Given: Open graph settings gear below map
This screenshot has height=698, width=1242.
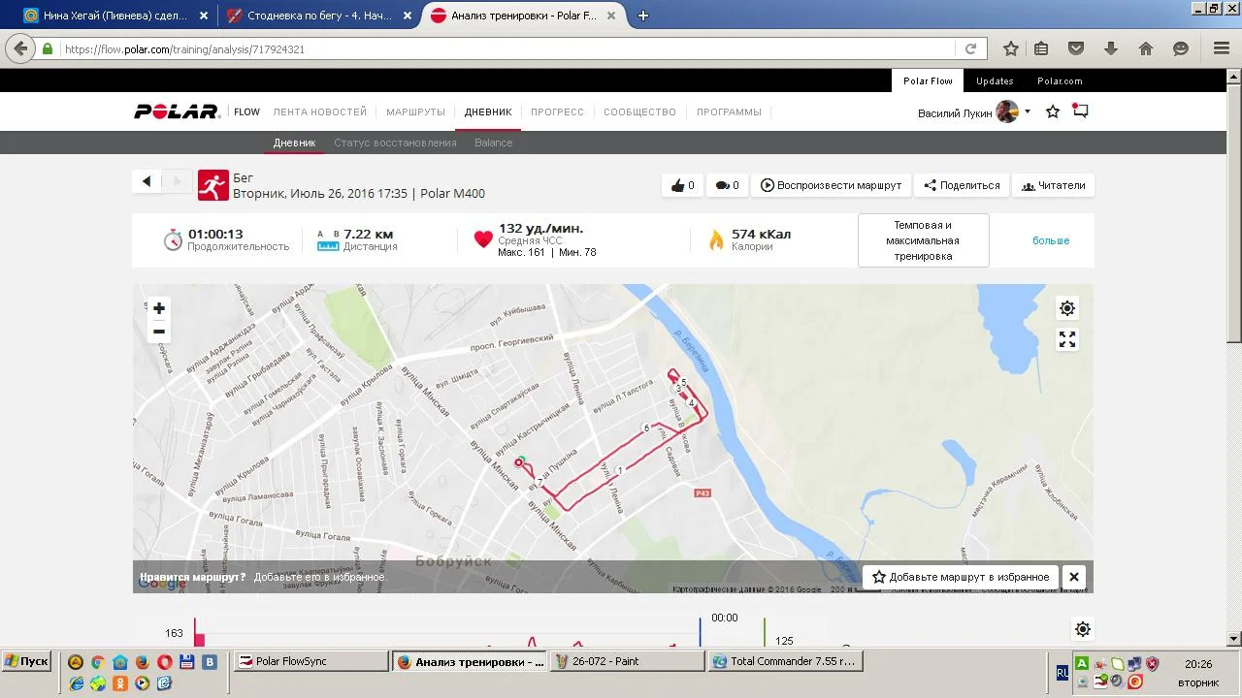Looking at the screenshot, I should [x=1083, y=629].
